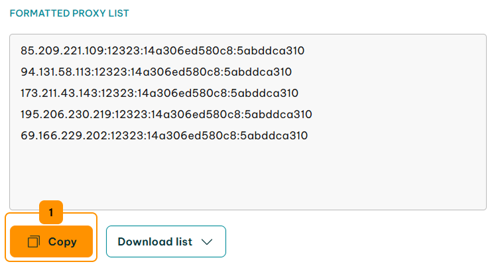Click password 5abddca310 on the 85.209.221.109 line
This screenshot has height=268, width=496.
click(271, 50)
